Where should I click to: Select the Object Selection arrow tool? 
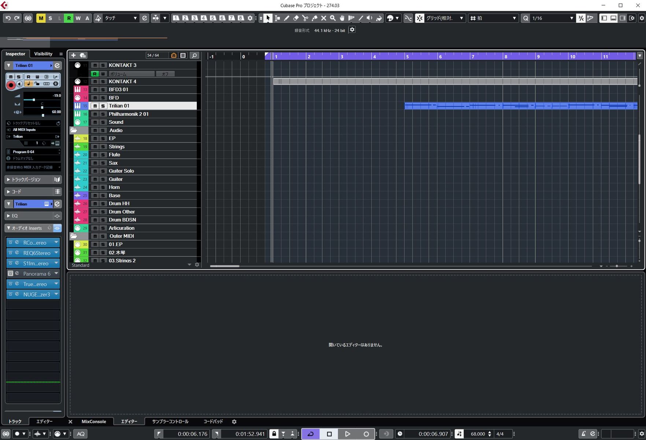[268, 18]
